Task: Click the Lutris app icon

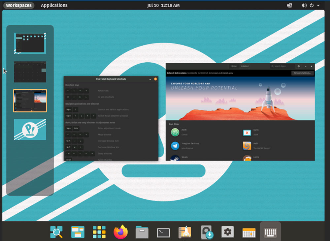Action: 247,158
